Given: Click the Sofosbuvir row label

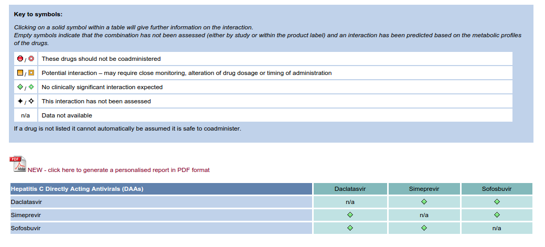Looking at the screenshot, I should (26, 228).
